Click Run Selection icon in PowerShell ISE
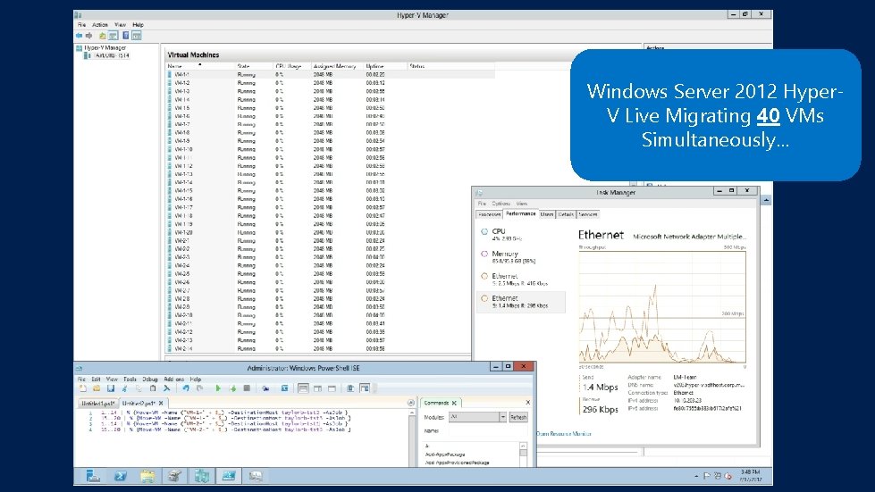This screenshot has height=492, width=875. pyautogui.click(x=232, y=388)
